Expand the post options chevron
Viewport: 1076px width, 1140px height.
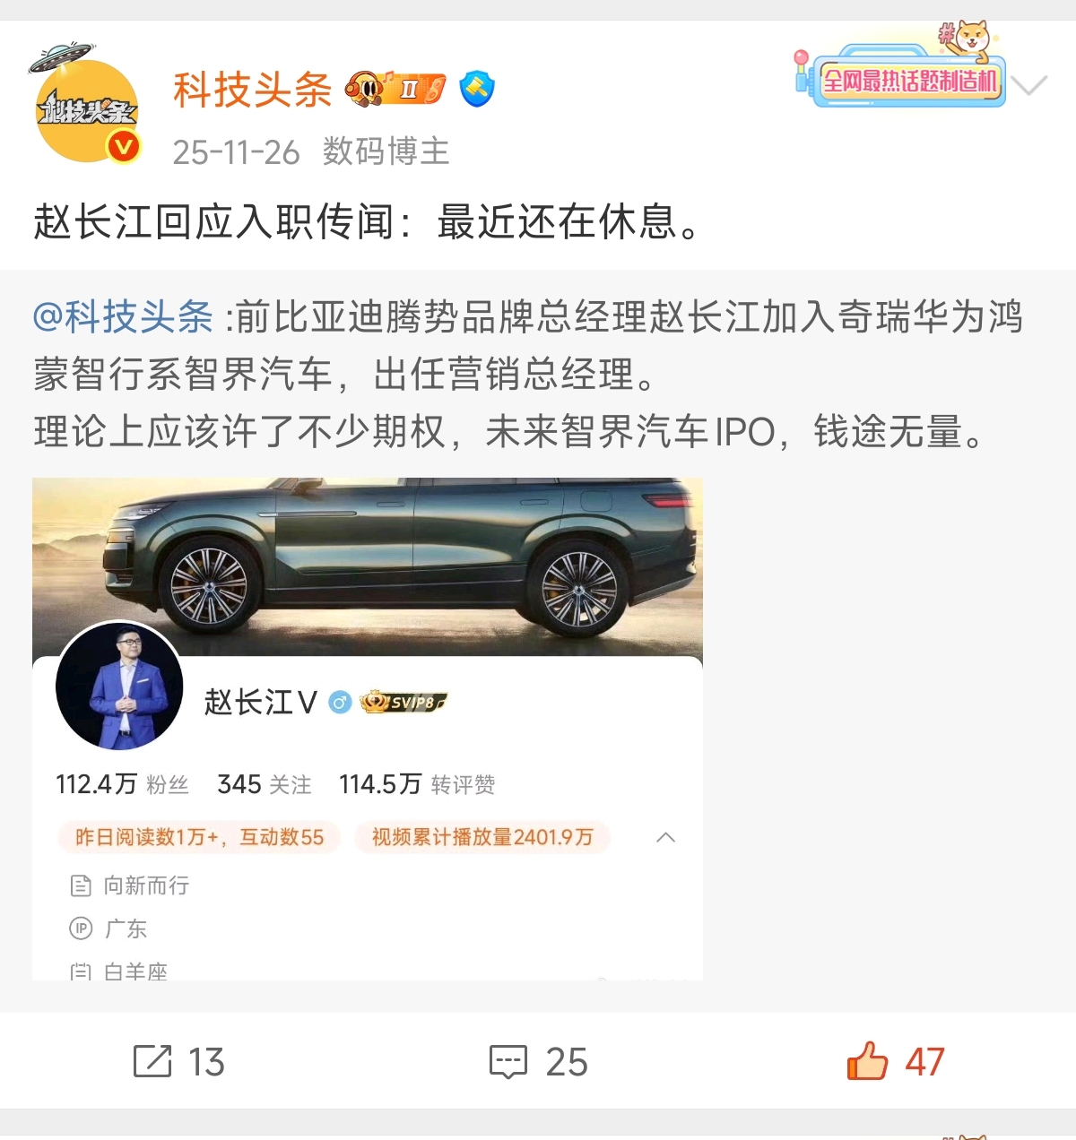(1029, 85)
